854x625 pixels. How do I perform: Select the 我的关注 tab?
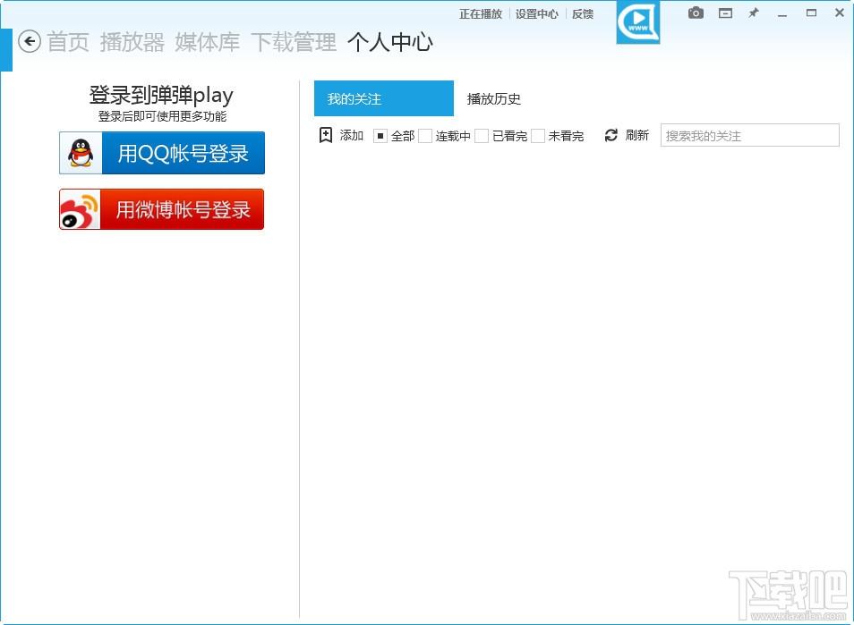point(384,98)
